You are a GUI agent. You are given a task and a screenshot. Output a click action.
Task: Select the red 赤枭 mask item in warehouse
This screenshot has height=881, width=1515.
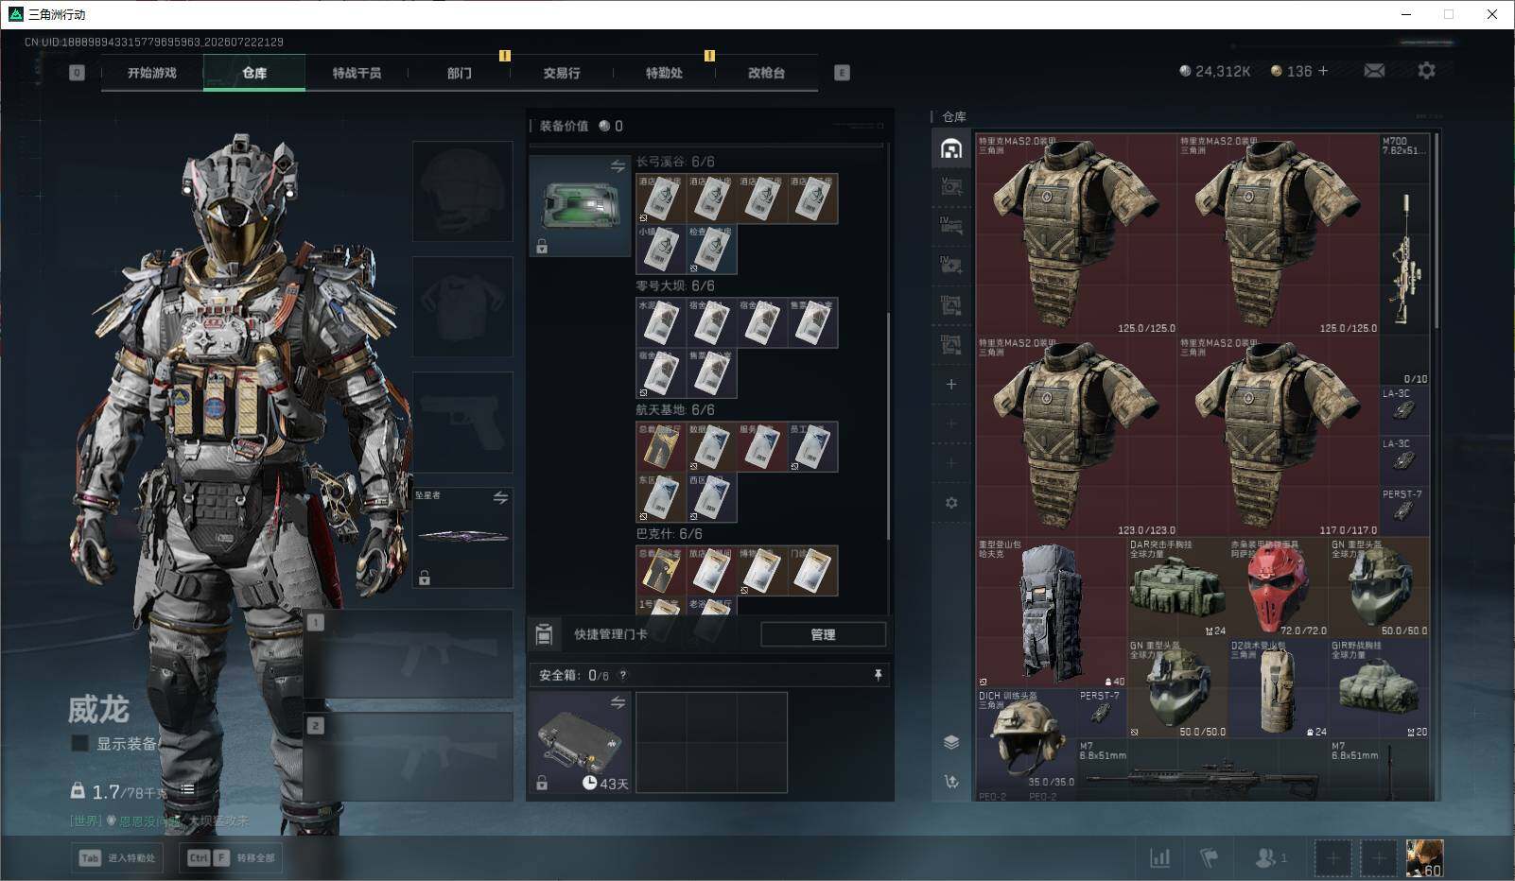click(1278, 588)
